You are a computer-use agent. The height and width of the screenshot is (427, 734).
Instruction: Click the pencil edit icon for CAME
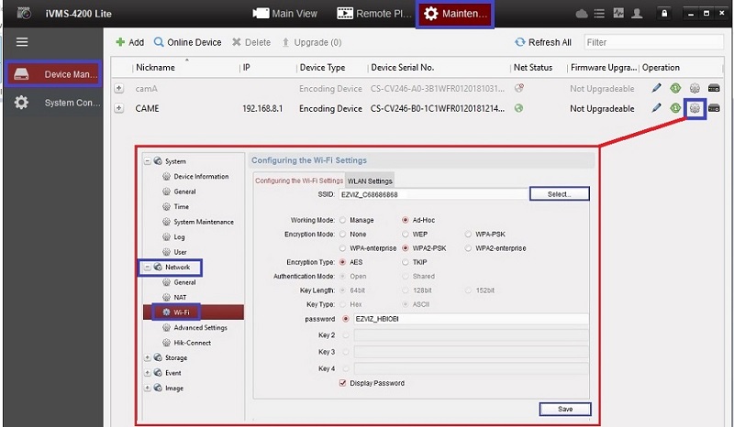656,108
